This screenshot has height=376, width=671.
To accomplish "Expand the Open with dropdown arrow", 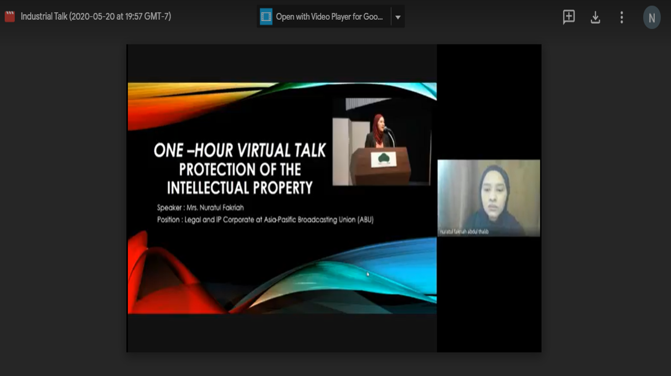I will pos(398,17).
